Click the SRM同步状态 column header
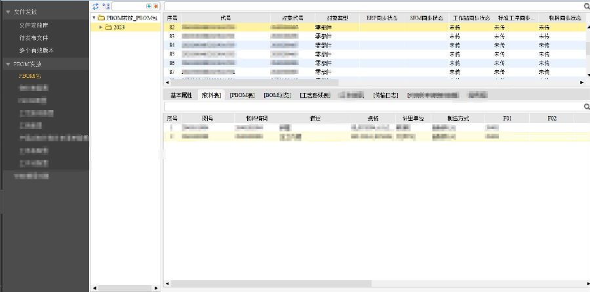This screenshot has height=292, width=590. (x=426, y=18)
